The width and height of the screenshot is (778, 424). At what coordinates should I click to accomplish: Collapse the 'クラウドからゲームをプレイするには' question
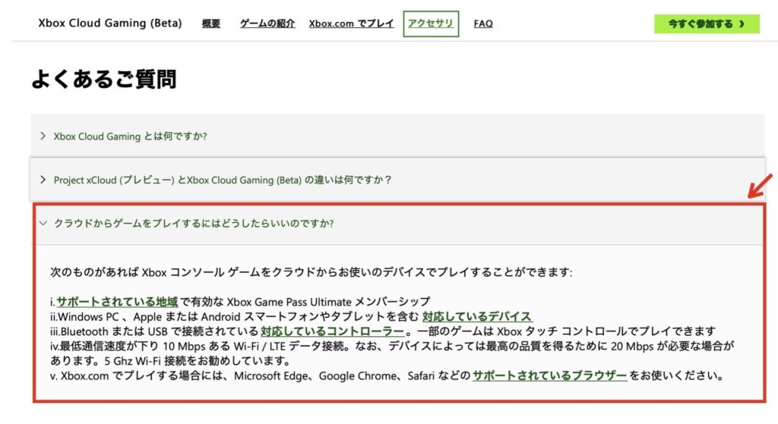coord(194,224)
